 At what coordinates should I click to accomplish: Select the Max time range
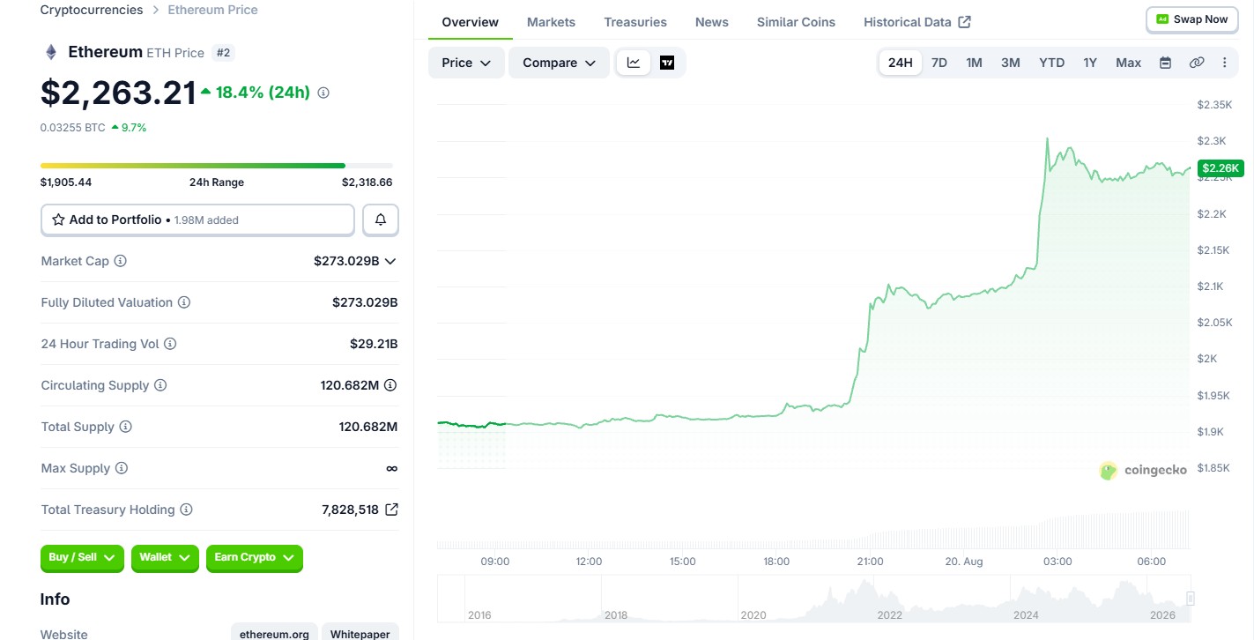click(1129, 63)
